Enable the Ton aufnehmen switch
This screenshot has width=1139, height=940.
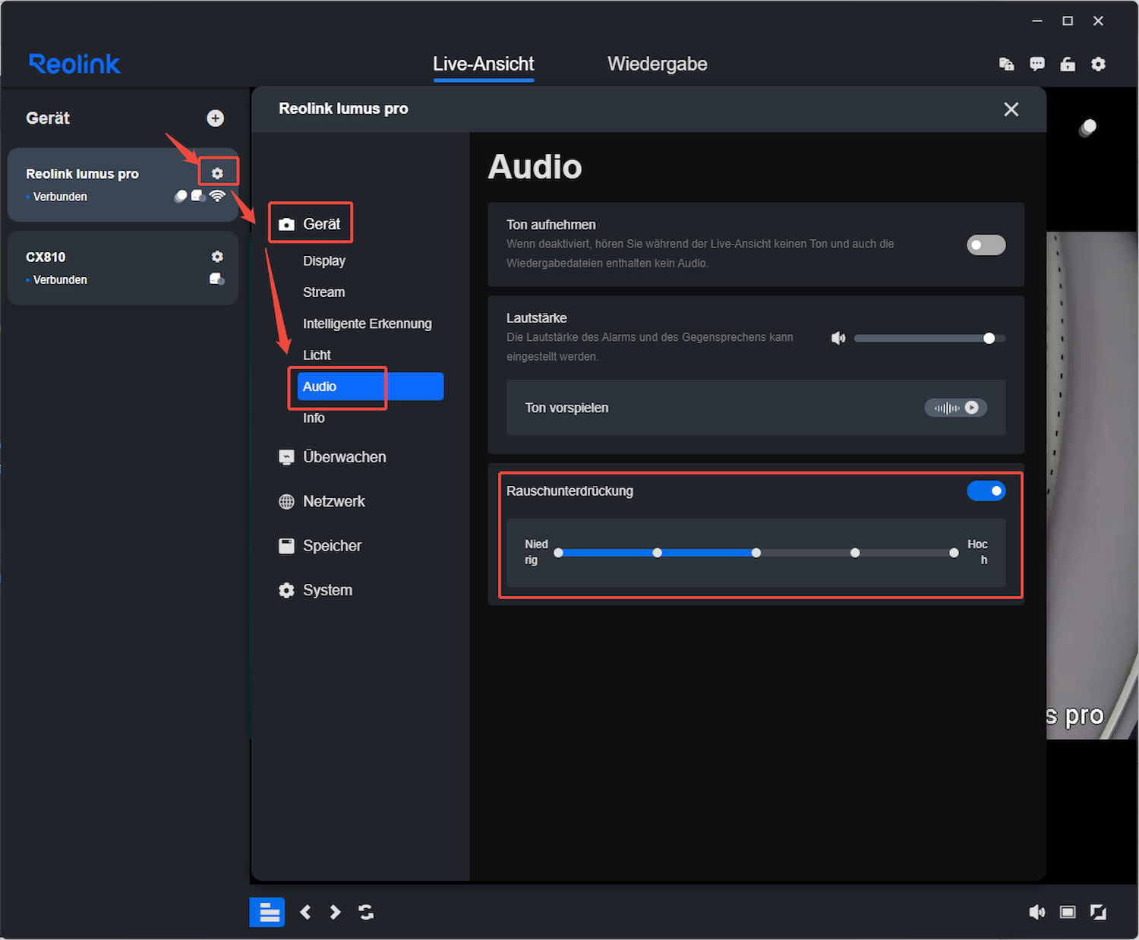click(x=986, y=244)
